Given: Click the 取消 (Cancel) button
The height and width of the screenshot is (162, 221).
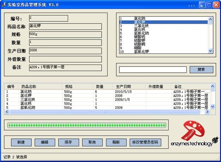Looking at the screenshot, I should [x=92, y=142].
